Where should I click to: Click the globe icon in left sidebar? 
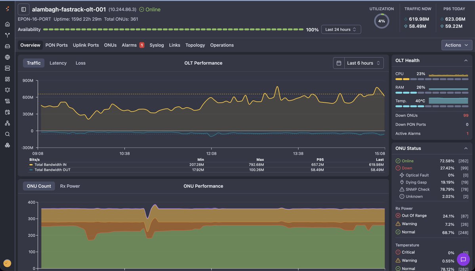8,57
